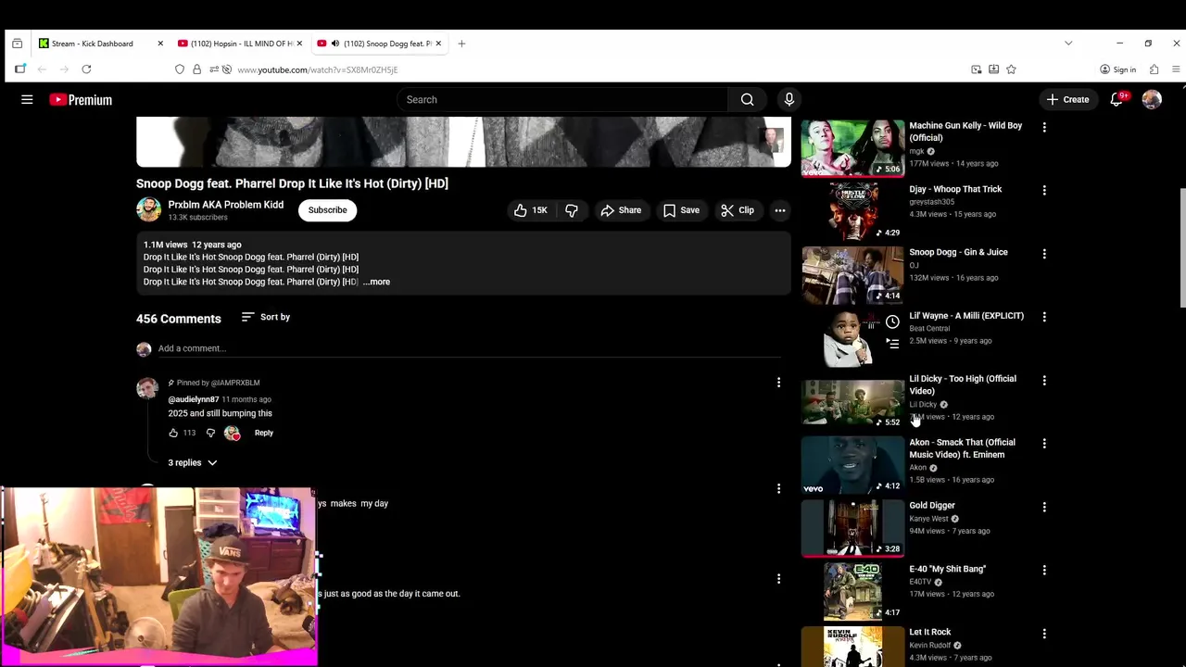The height and width of the screenshot is (667, 1186).
Task: Select the Snoop Dogg feat. Pharrell tab
Action: pyautogui.click(x=380, y=44)
